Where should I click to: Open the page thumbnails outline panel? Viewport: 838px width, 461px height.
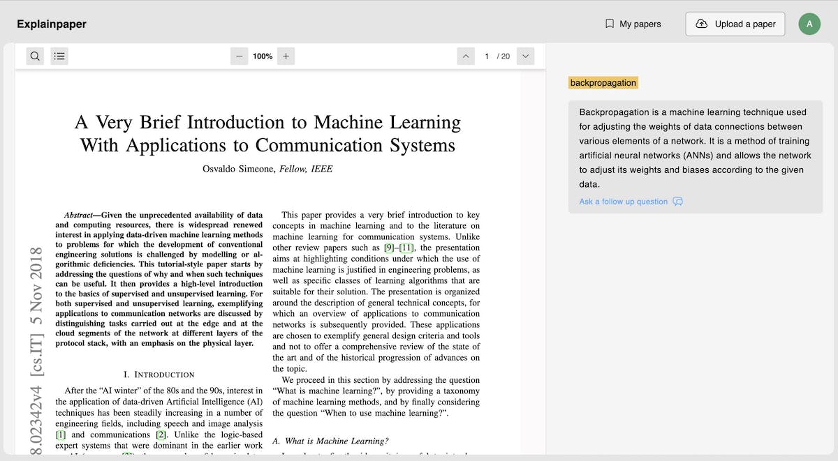coord(59,56)
